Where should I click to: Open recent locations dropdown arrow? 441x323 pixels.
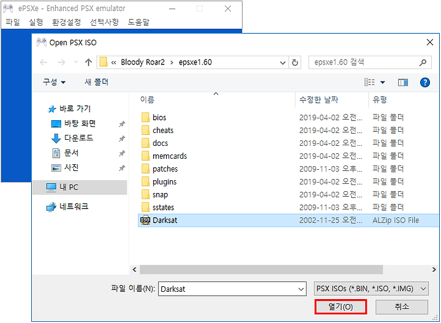coord(76,62)
